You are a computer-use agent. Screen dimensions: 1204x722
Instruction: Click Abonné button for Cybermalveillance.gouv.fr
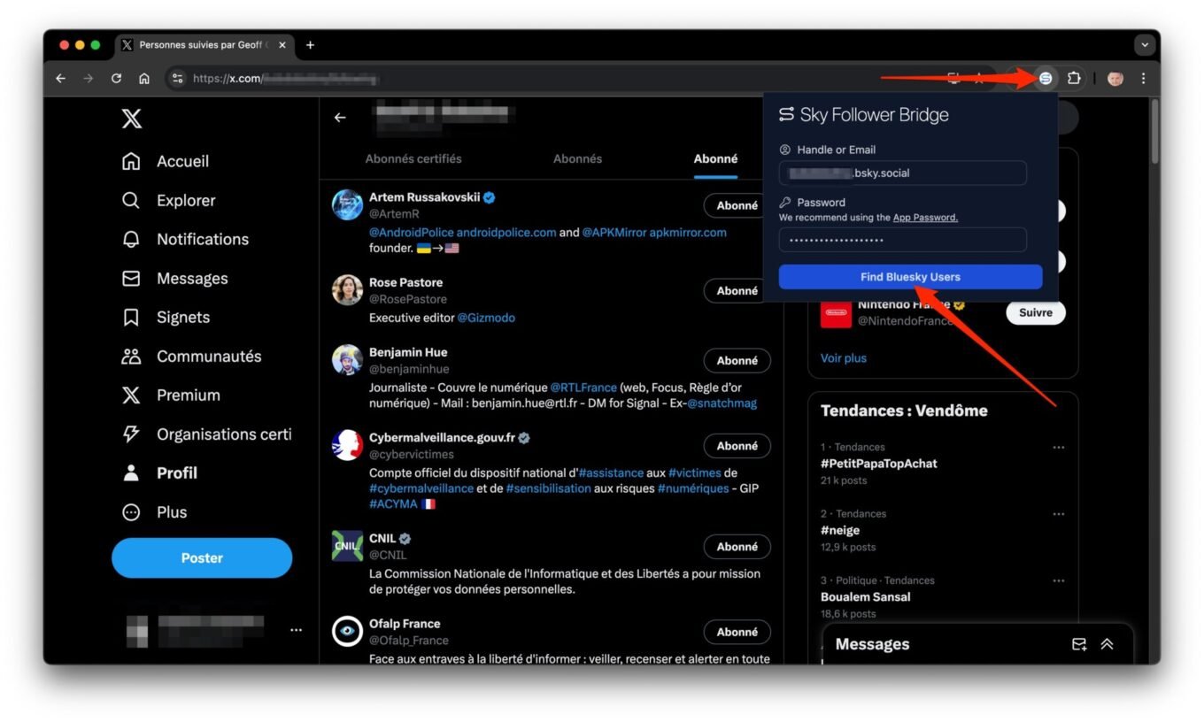(737, 446)
